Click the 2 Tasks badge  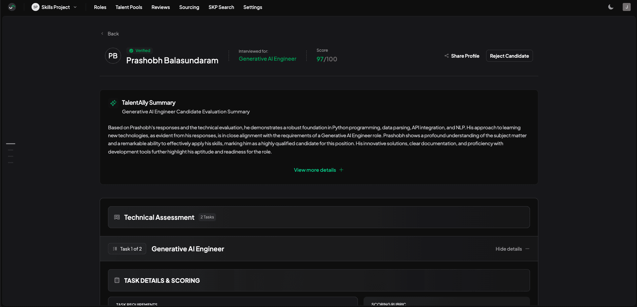[x=207, y=217]
